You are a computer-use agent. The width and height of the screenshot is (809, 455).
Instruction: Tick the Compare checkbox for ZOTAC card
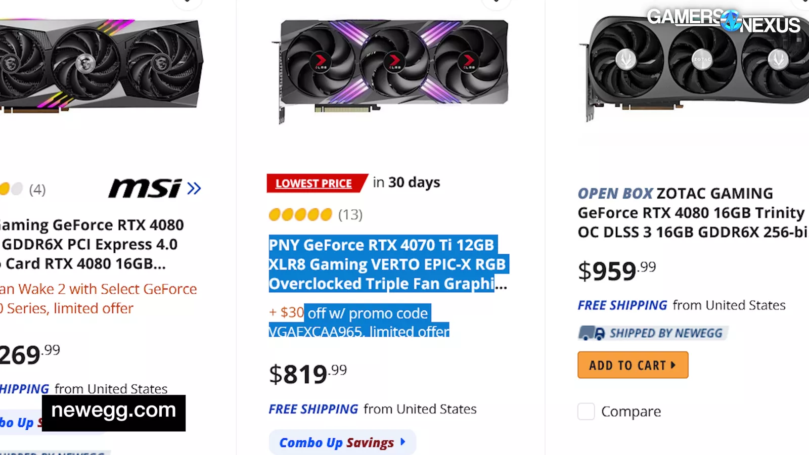[586, 412]
